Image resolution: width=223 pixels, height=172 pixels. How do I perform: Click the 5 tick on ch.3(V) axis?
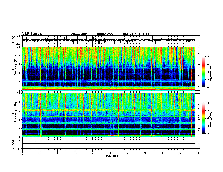[19, 140]
